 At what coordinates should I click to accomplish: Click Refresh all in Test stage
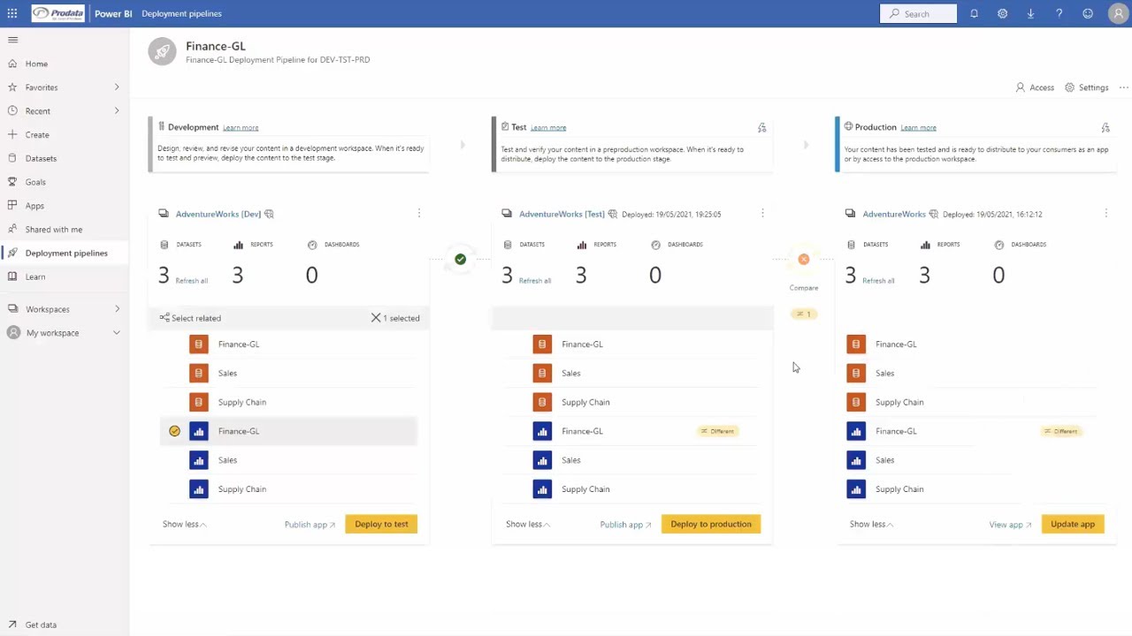pos(534,281)
